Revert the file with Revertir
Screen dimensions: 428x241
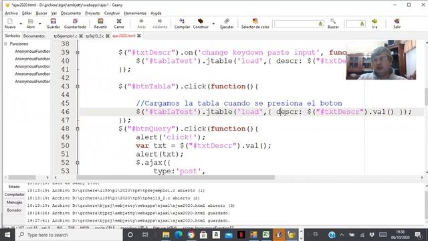100,23
